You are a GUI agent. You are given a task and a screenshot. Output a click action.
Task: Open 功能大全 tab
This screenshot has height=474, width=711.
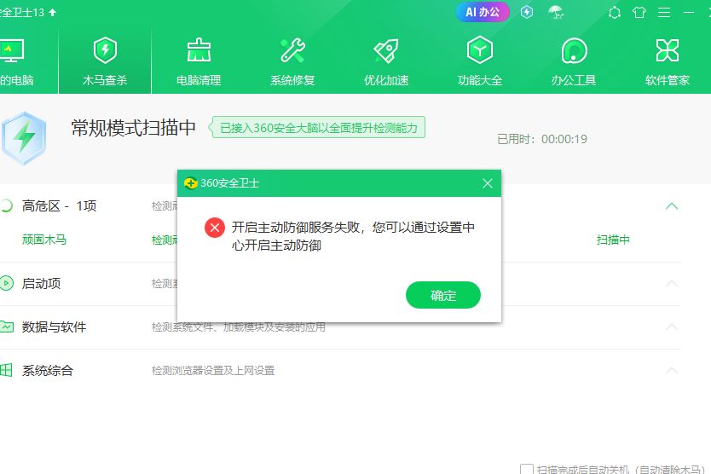[x=480, y=61]
